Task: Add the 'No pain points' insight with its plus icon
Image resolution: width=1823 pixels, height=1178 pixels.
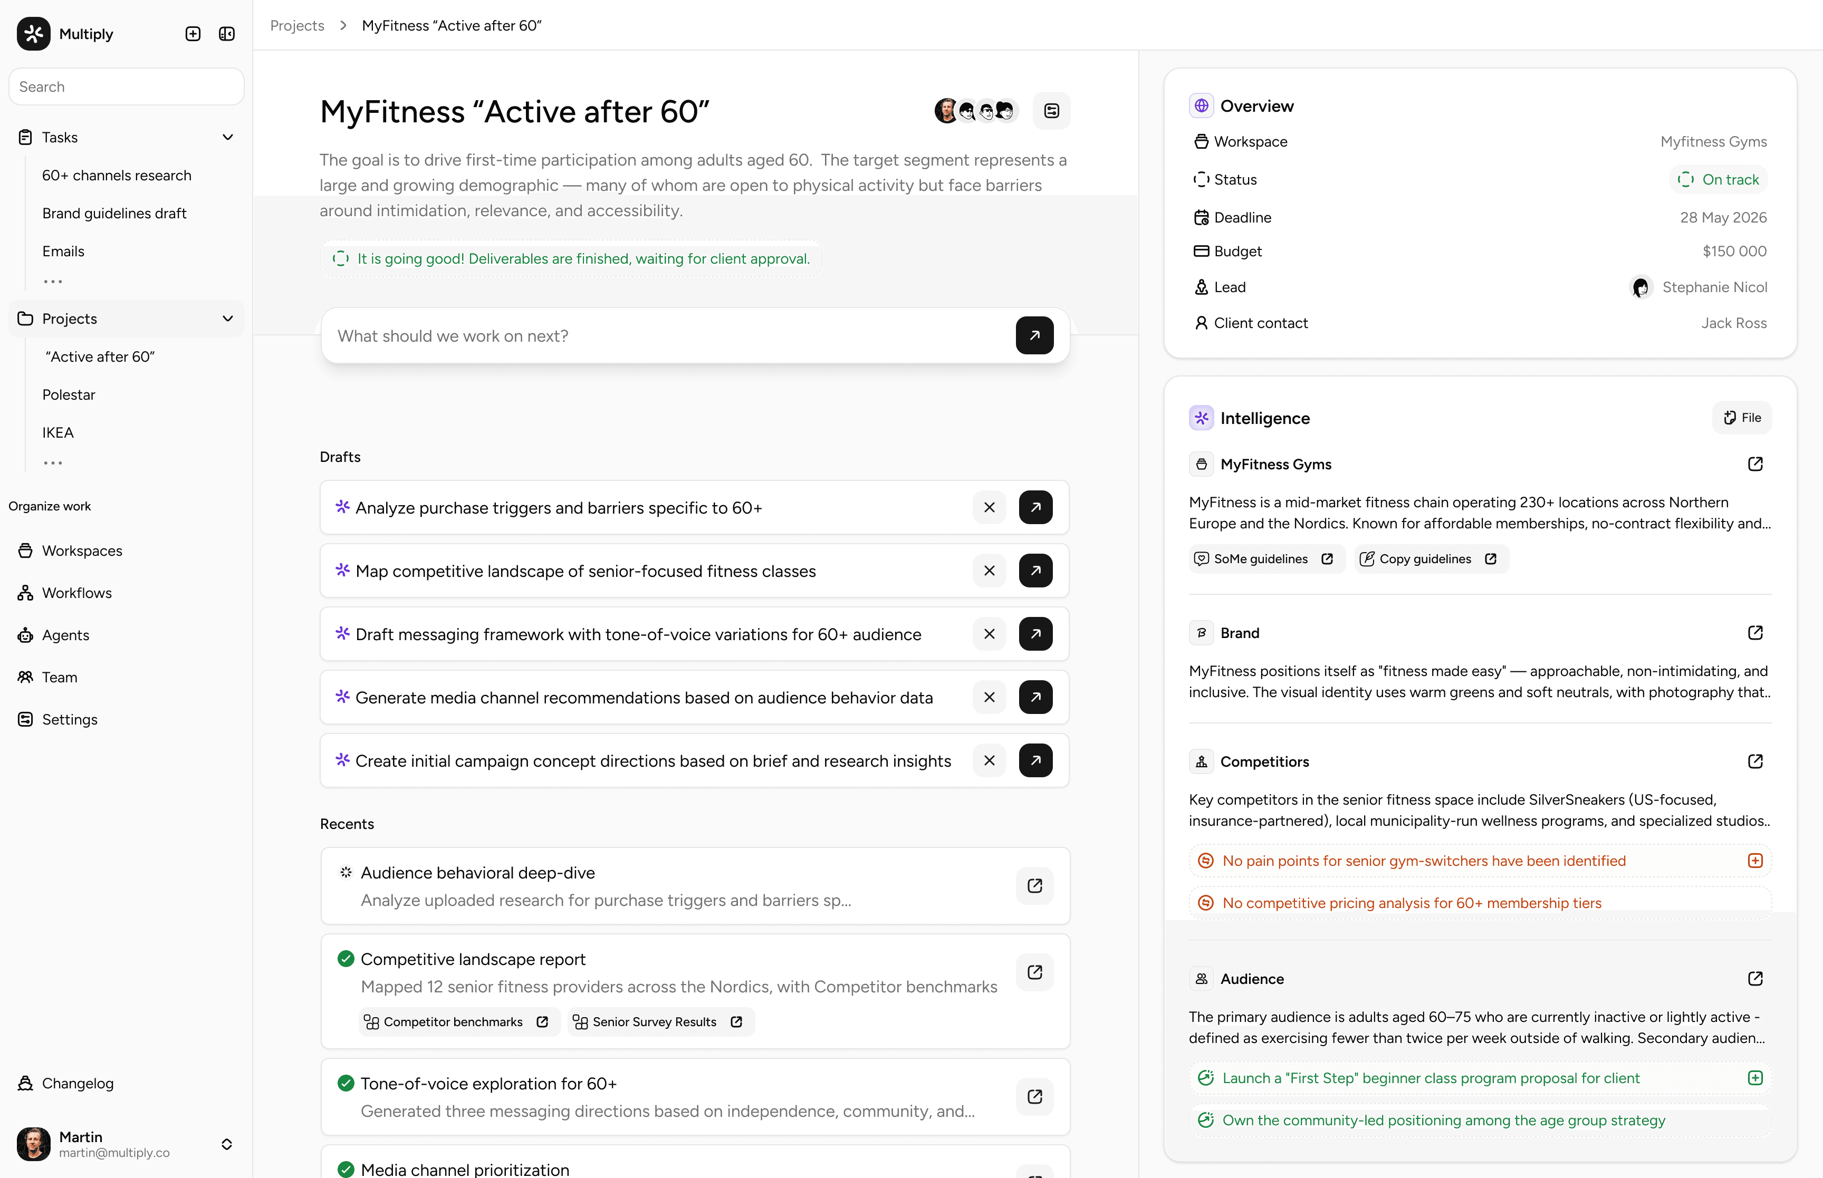Action: (x=1755, y=861)
